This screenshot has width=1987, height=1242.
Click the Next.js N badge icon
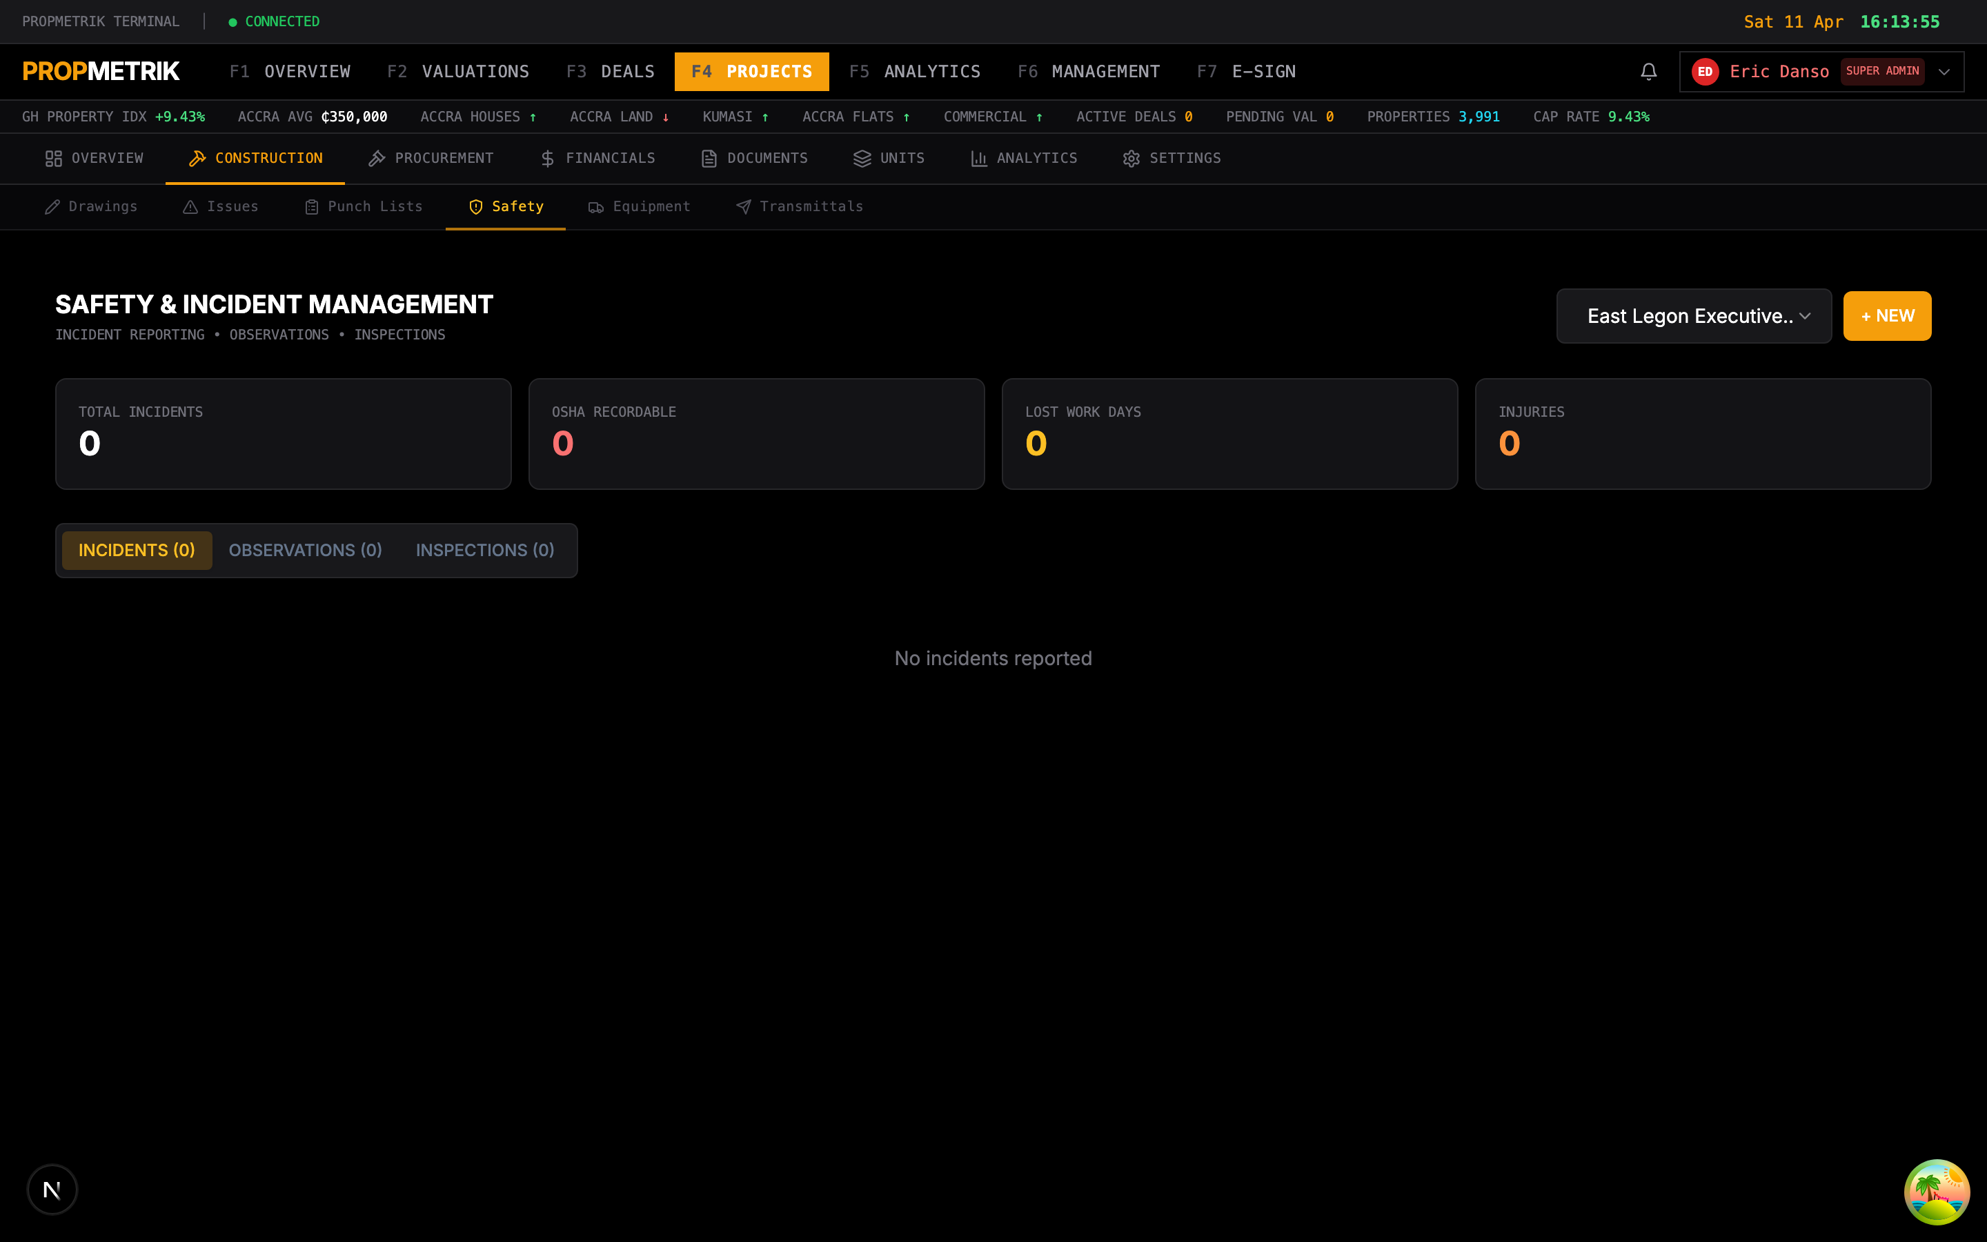52,1189
